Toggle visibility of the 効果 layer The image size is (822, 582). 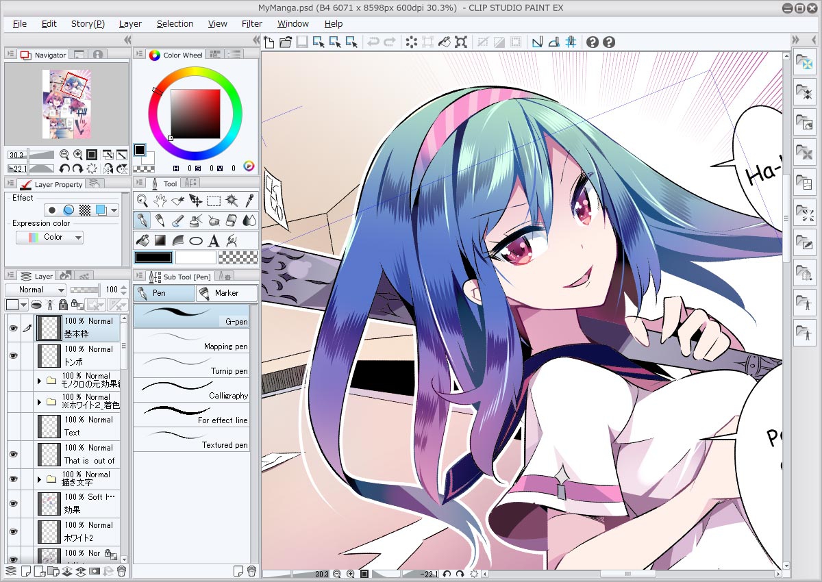(x=12, y=503)
